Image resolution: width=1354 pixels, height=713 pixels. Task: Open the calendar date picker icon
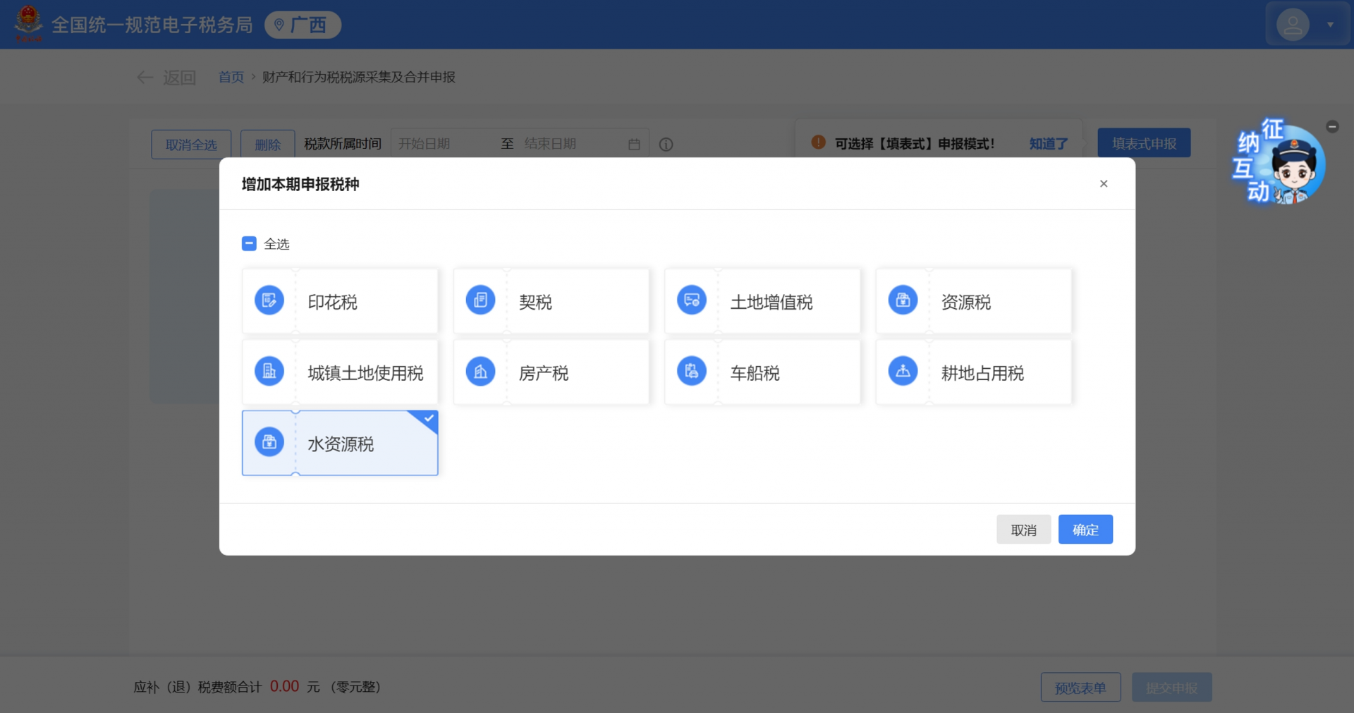click(634, 145)
